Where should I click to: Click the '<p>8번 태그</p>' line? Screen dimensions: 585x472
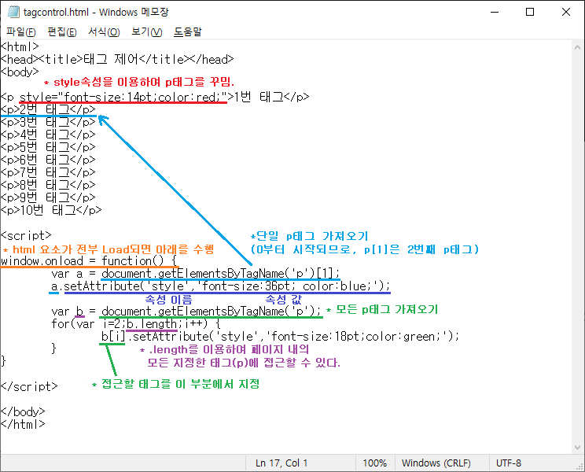(x=48, y=185)
